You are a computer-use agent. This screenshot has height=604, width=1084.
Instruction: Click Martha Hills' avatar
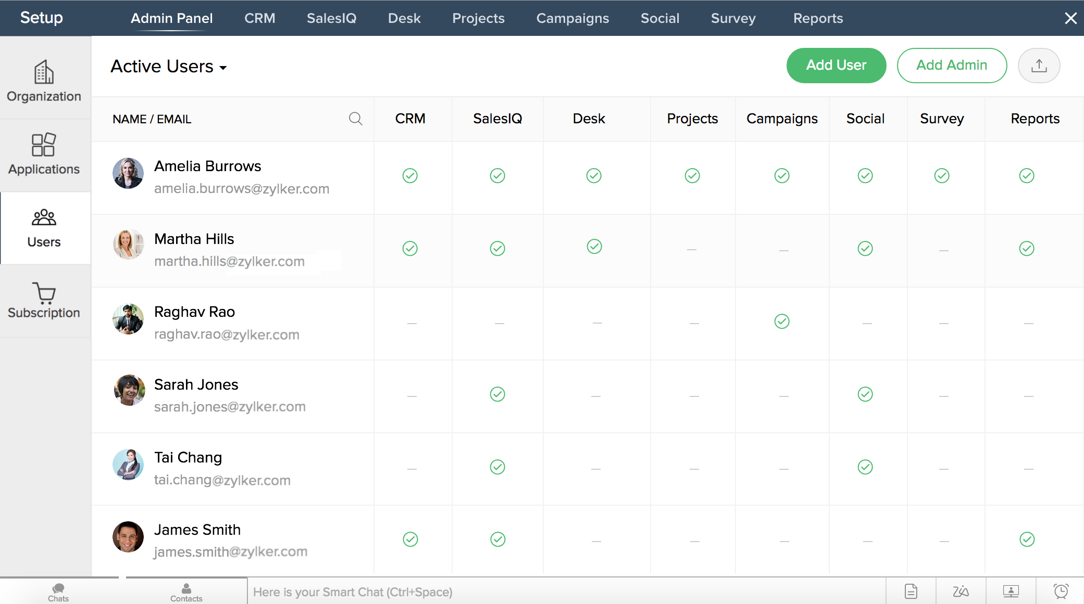tap(128, 244)
